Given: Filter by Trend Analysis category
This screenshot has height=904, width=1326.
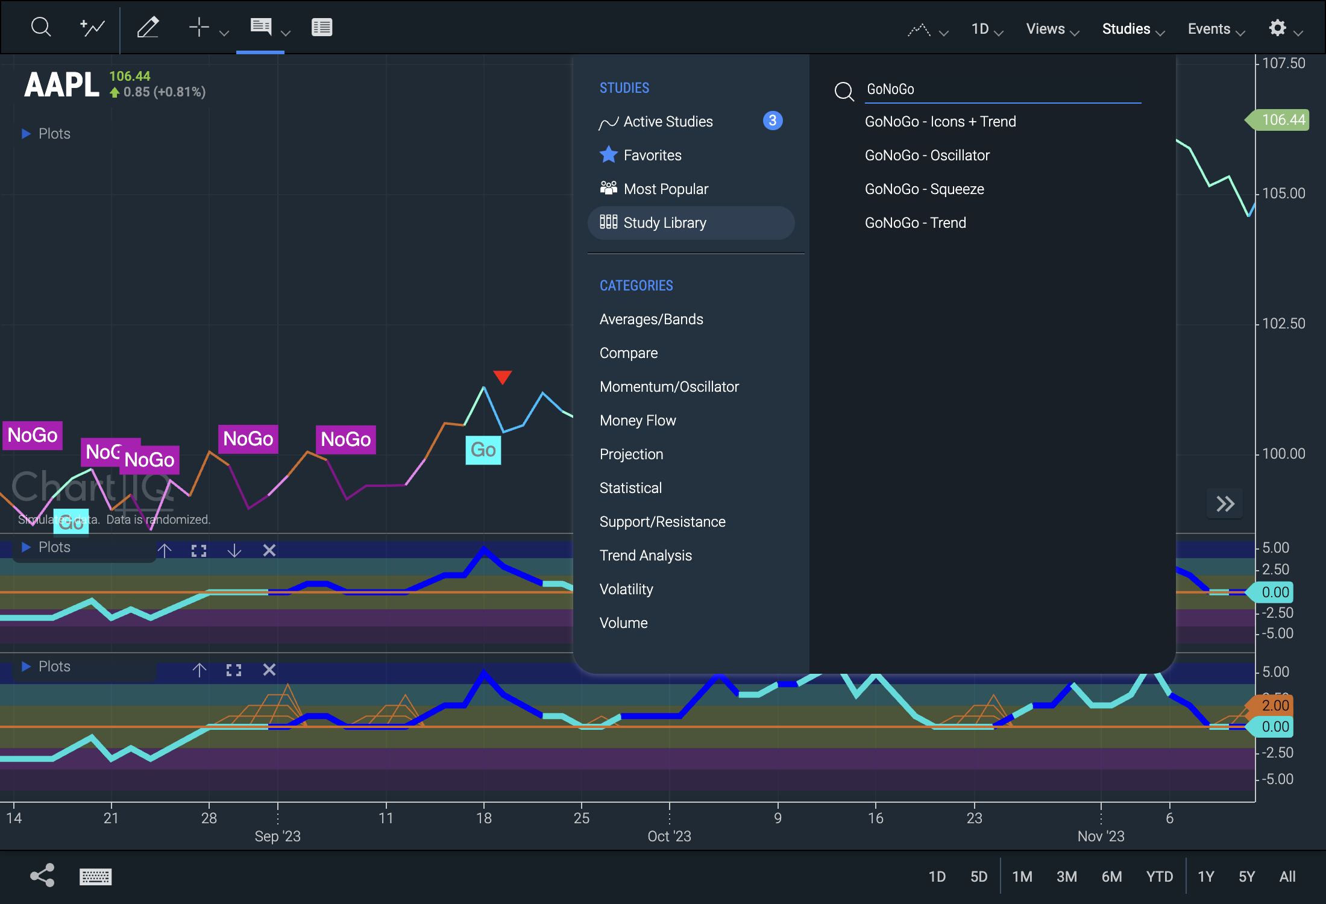Looking at the screenshot, I should [646, 556].
